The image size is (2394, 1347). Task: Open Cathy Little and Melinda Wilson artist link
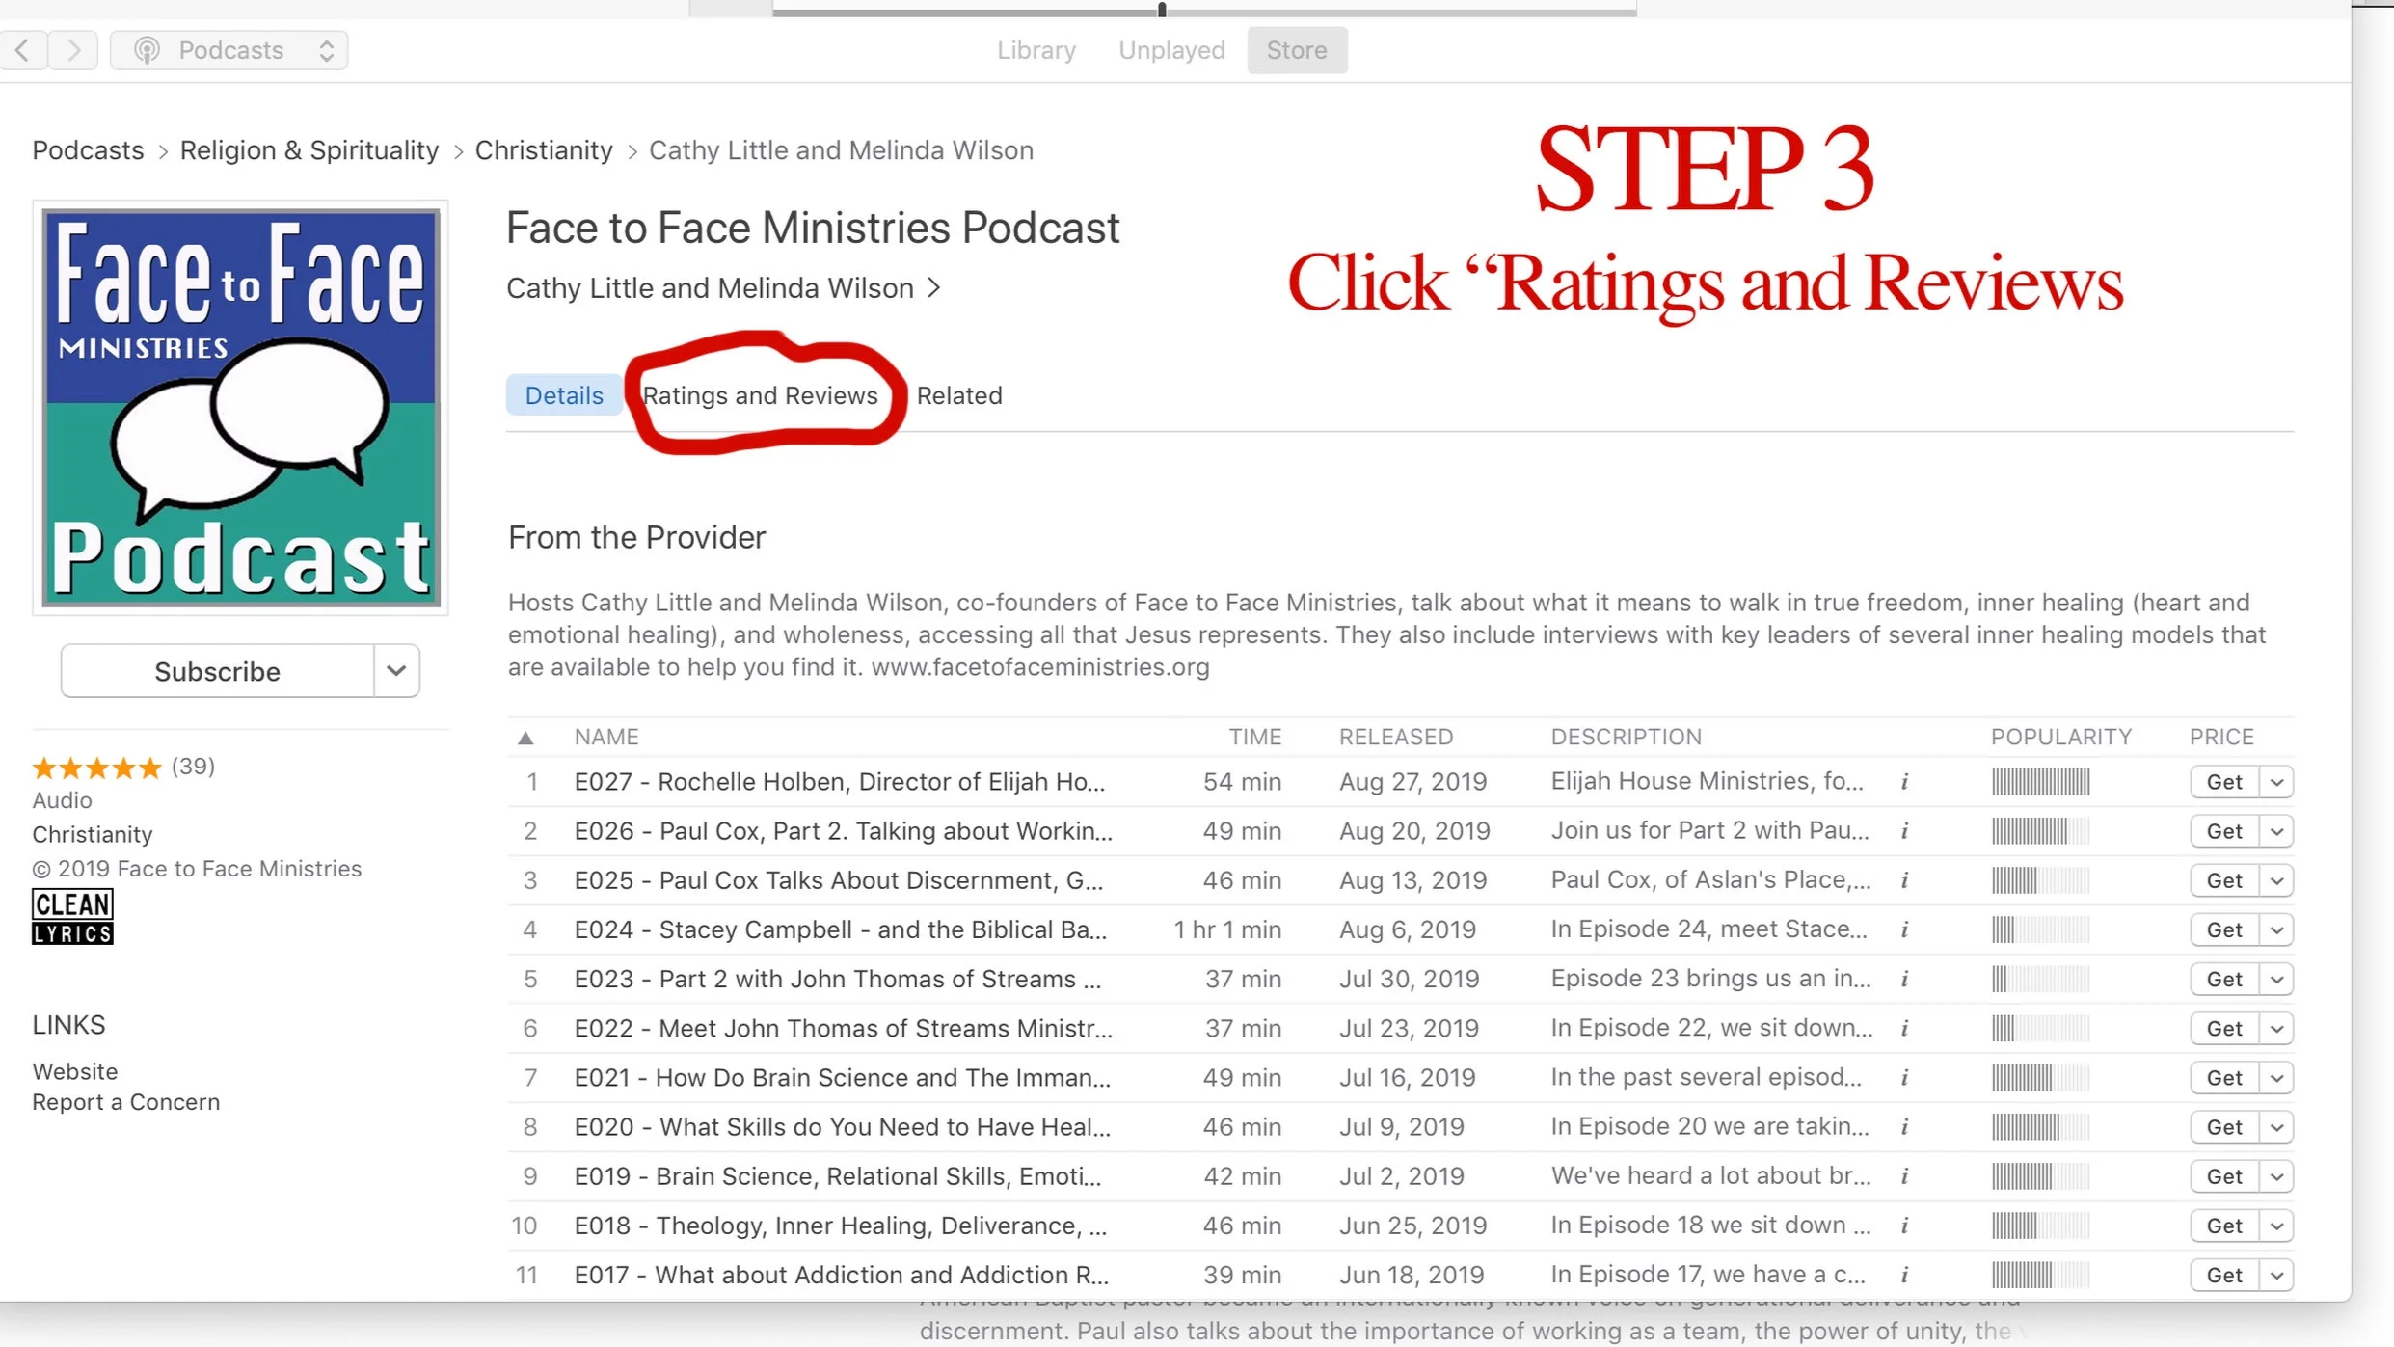723,288
